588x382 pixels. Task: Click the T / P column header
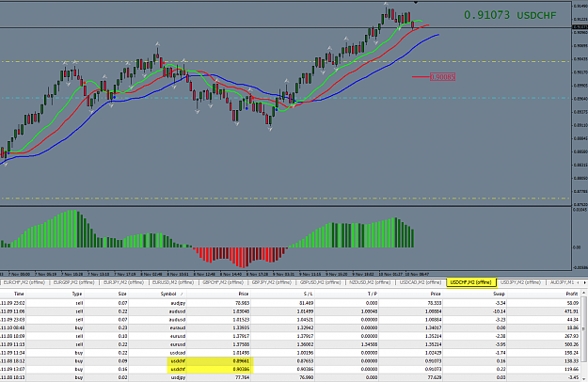coord(372,294)
